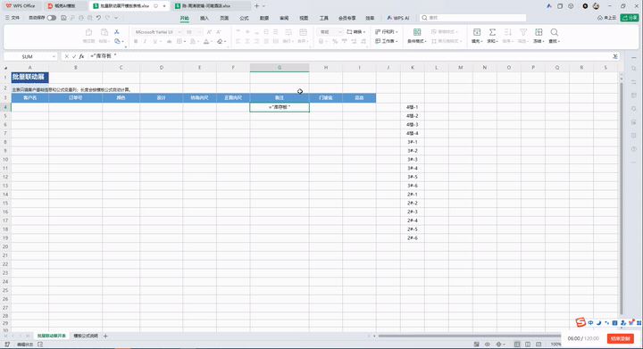The image size is (643, 349).
Task: Click the format painter brush icon
Action: coord(88,32)
